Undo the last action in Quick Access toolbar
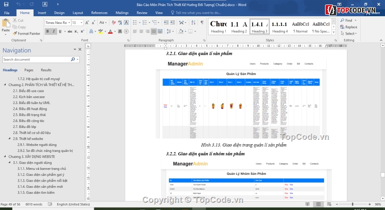The width and height of the screenshot is (385, 210). tap(18, 4)
